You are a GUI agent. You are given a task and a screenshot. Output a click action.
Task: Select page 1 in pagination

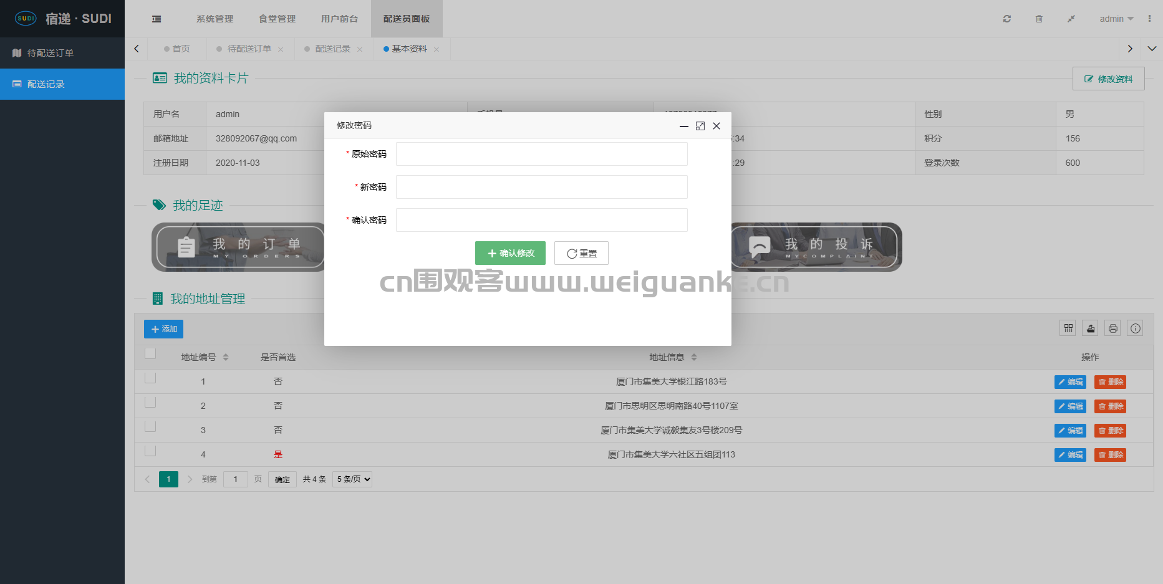coord(168,479)
